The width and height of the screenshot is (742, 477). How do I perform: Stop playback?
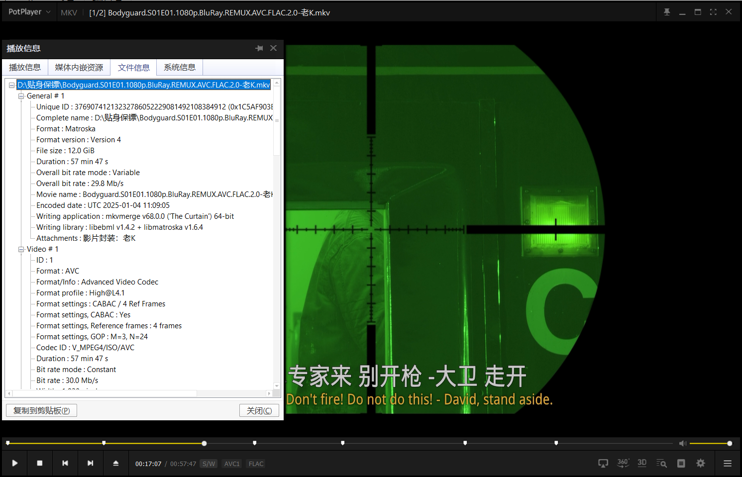(x=40, y=463)
